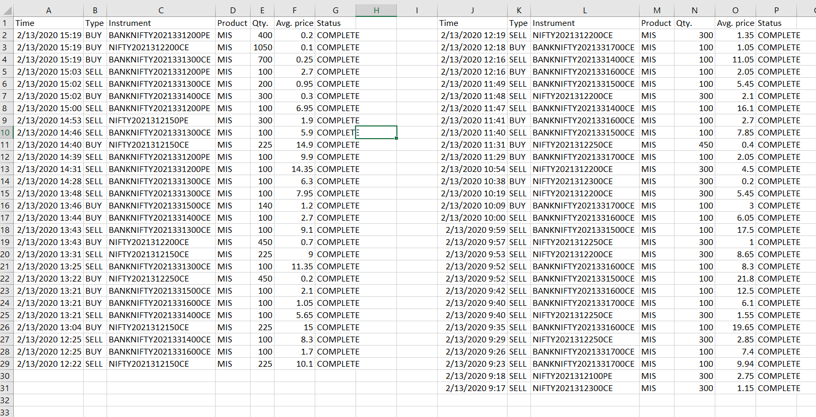This screenshot has width=816, height=417.
Task: Click time cell 2/13/2020 12:22
Action: pyautogui.click(x=49, y=364)
